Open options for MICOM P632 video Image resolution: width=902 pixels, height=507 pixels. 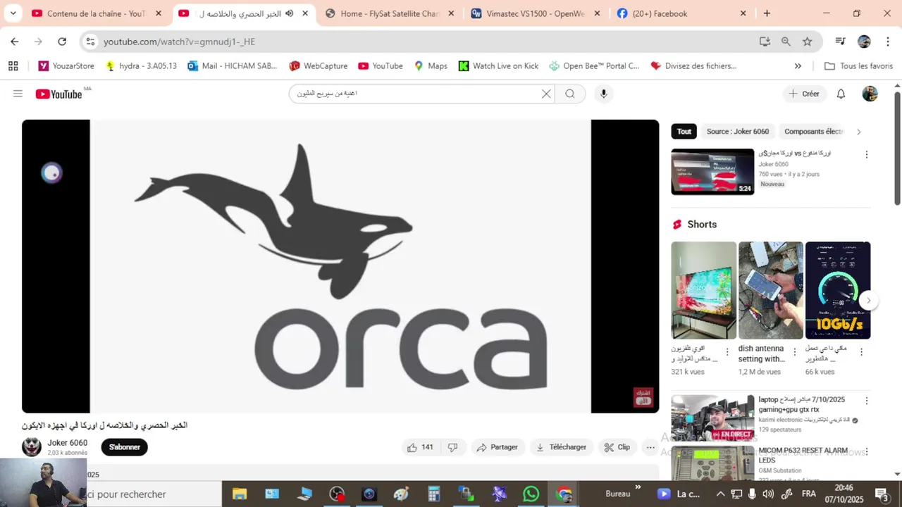(867, 452)
